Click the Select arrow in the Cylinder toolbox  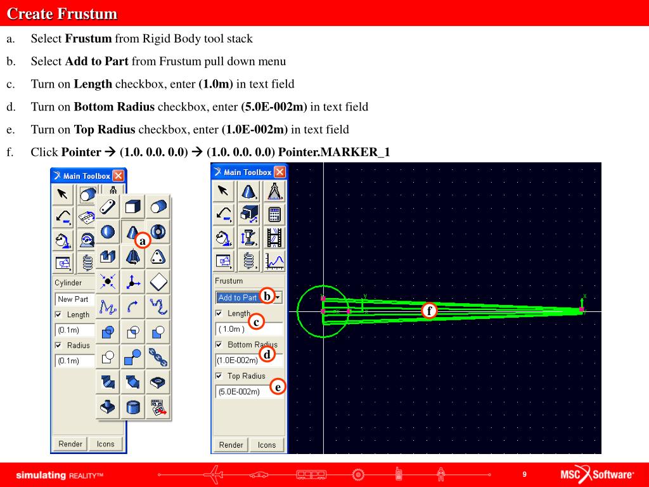click(x=63, y=194)
